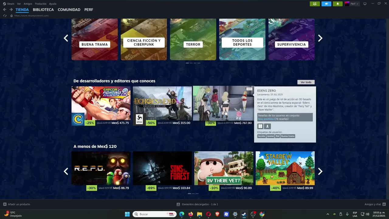Image resolution: width=389 pixels, height=219 pixels.
Task: Switch to the PERF profile tab
Action: pyautogui.click(x=89, y=10)
